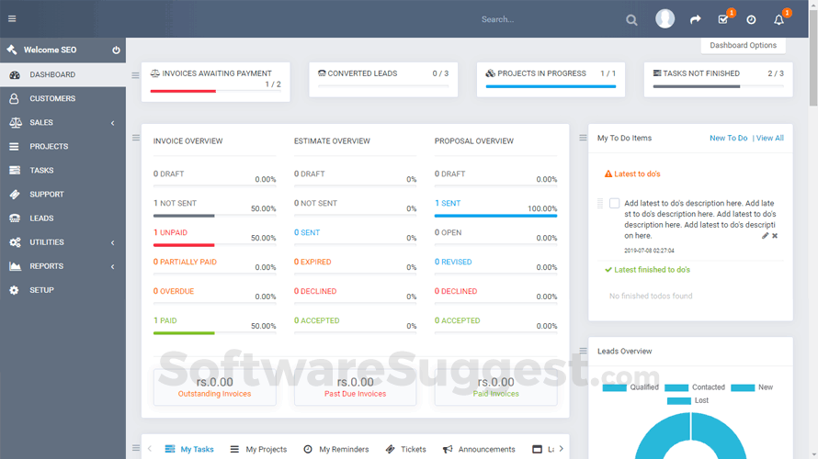Switch to the My Projects tab

[x=258, y=449]
